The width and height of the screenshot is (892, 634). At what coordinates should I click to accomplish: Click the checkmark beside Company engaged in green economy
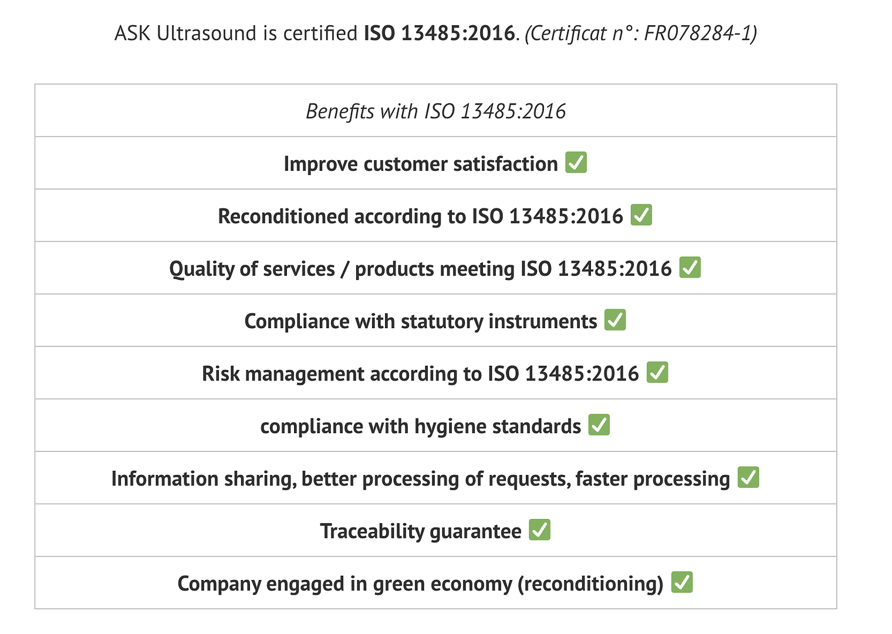coord(682,582)
